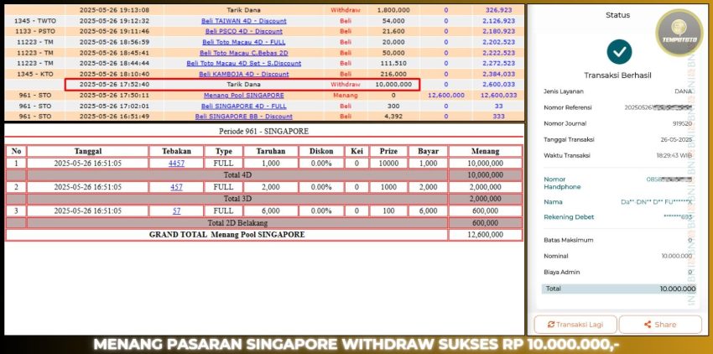Click the Share button
This screenshot has width=713, height=354.
point(660,325)
